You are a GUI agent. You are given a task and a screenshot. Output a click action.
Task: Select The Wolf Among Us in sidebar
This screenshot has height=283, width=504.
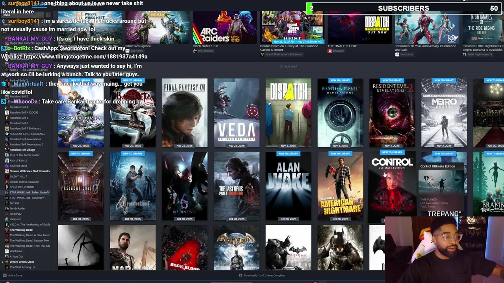22,267
